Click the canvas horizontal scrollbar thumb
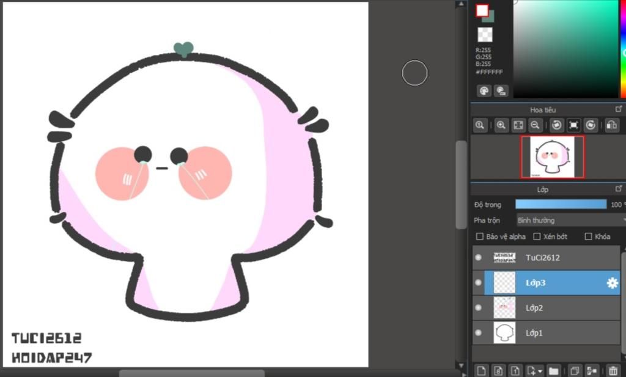The width and height of the screenshot is (626, 377). (x=191, y=373)
